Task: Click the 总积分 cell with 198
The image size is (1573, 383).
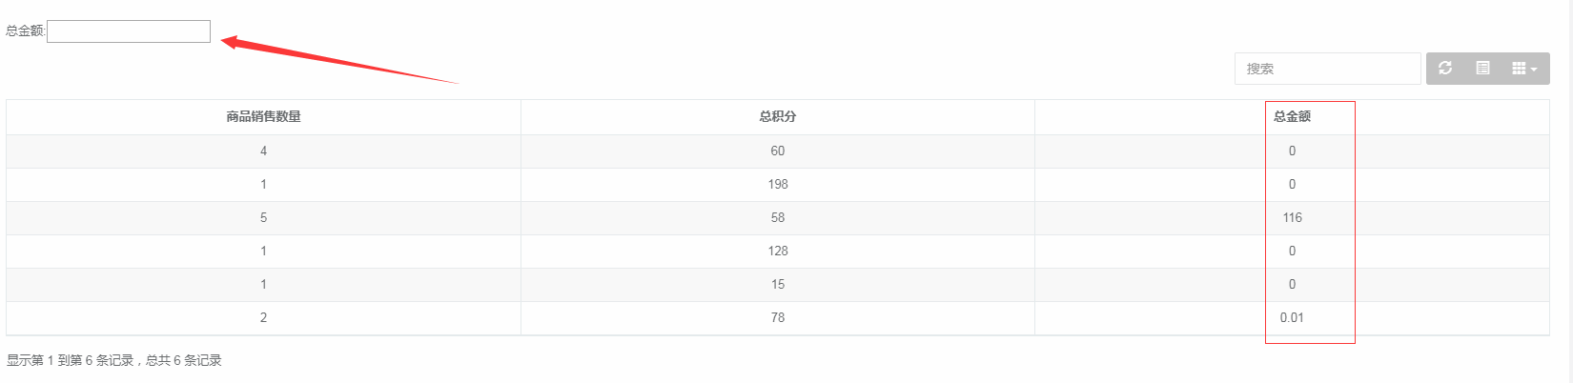Action: coord(778,184)
